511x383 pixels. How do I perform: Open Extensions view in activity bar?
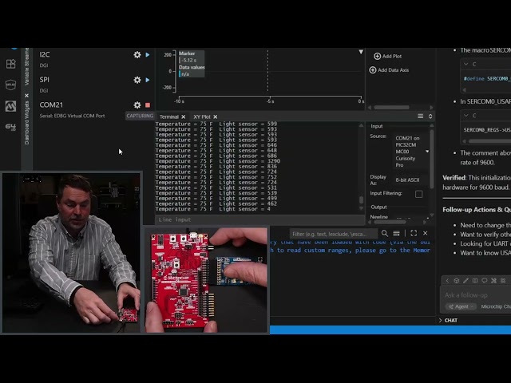coord(10,64)
